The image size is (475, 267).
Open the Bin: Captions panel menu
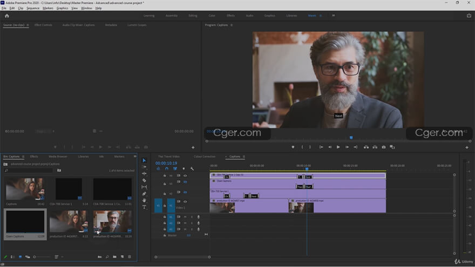tap(23, 156)
